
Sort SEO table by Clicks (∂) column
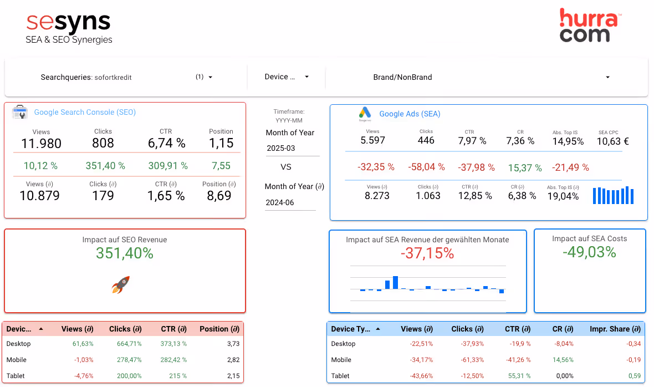[125, 329]
